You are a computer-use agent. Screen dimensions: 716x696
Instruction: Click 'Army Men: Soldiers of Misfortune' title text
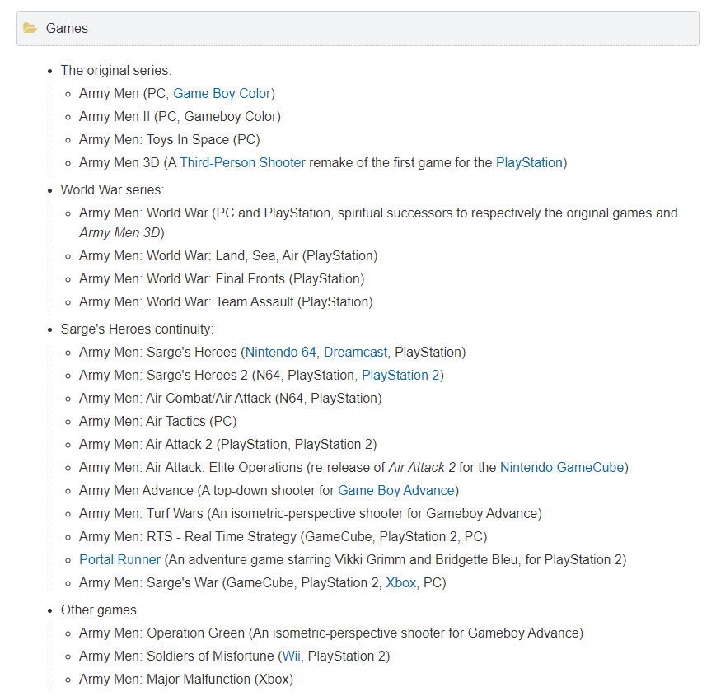[176, 656]
